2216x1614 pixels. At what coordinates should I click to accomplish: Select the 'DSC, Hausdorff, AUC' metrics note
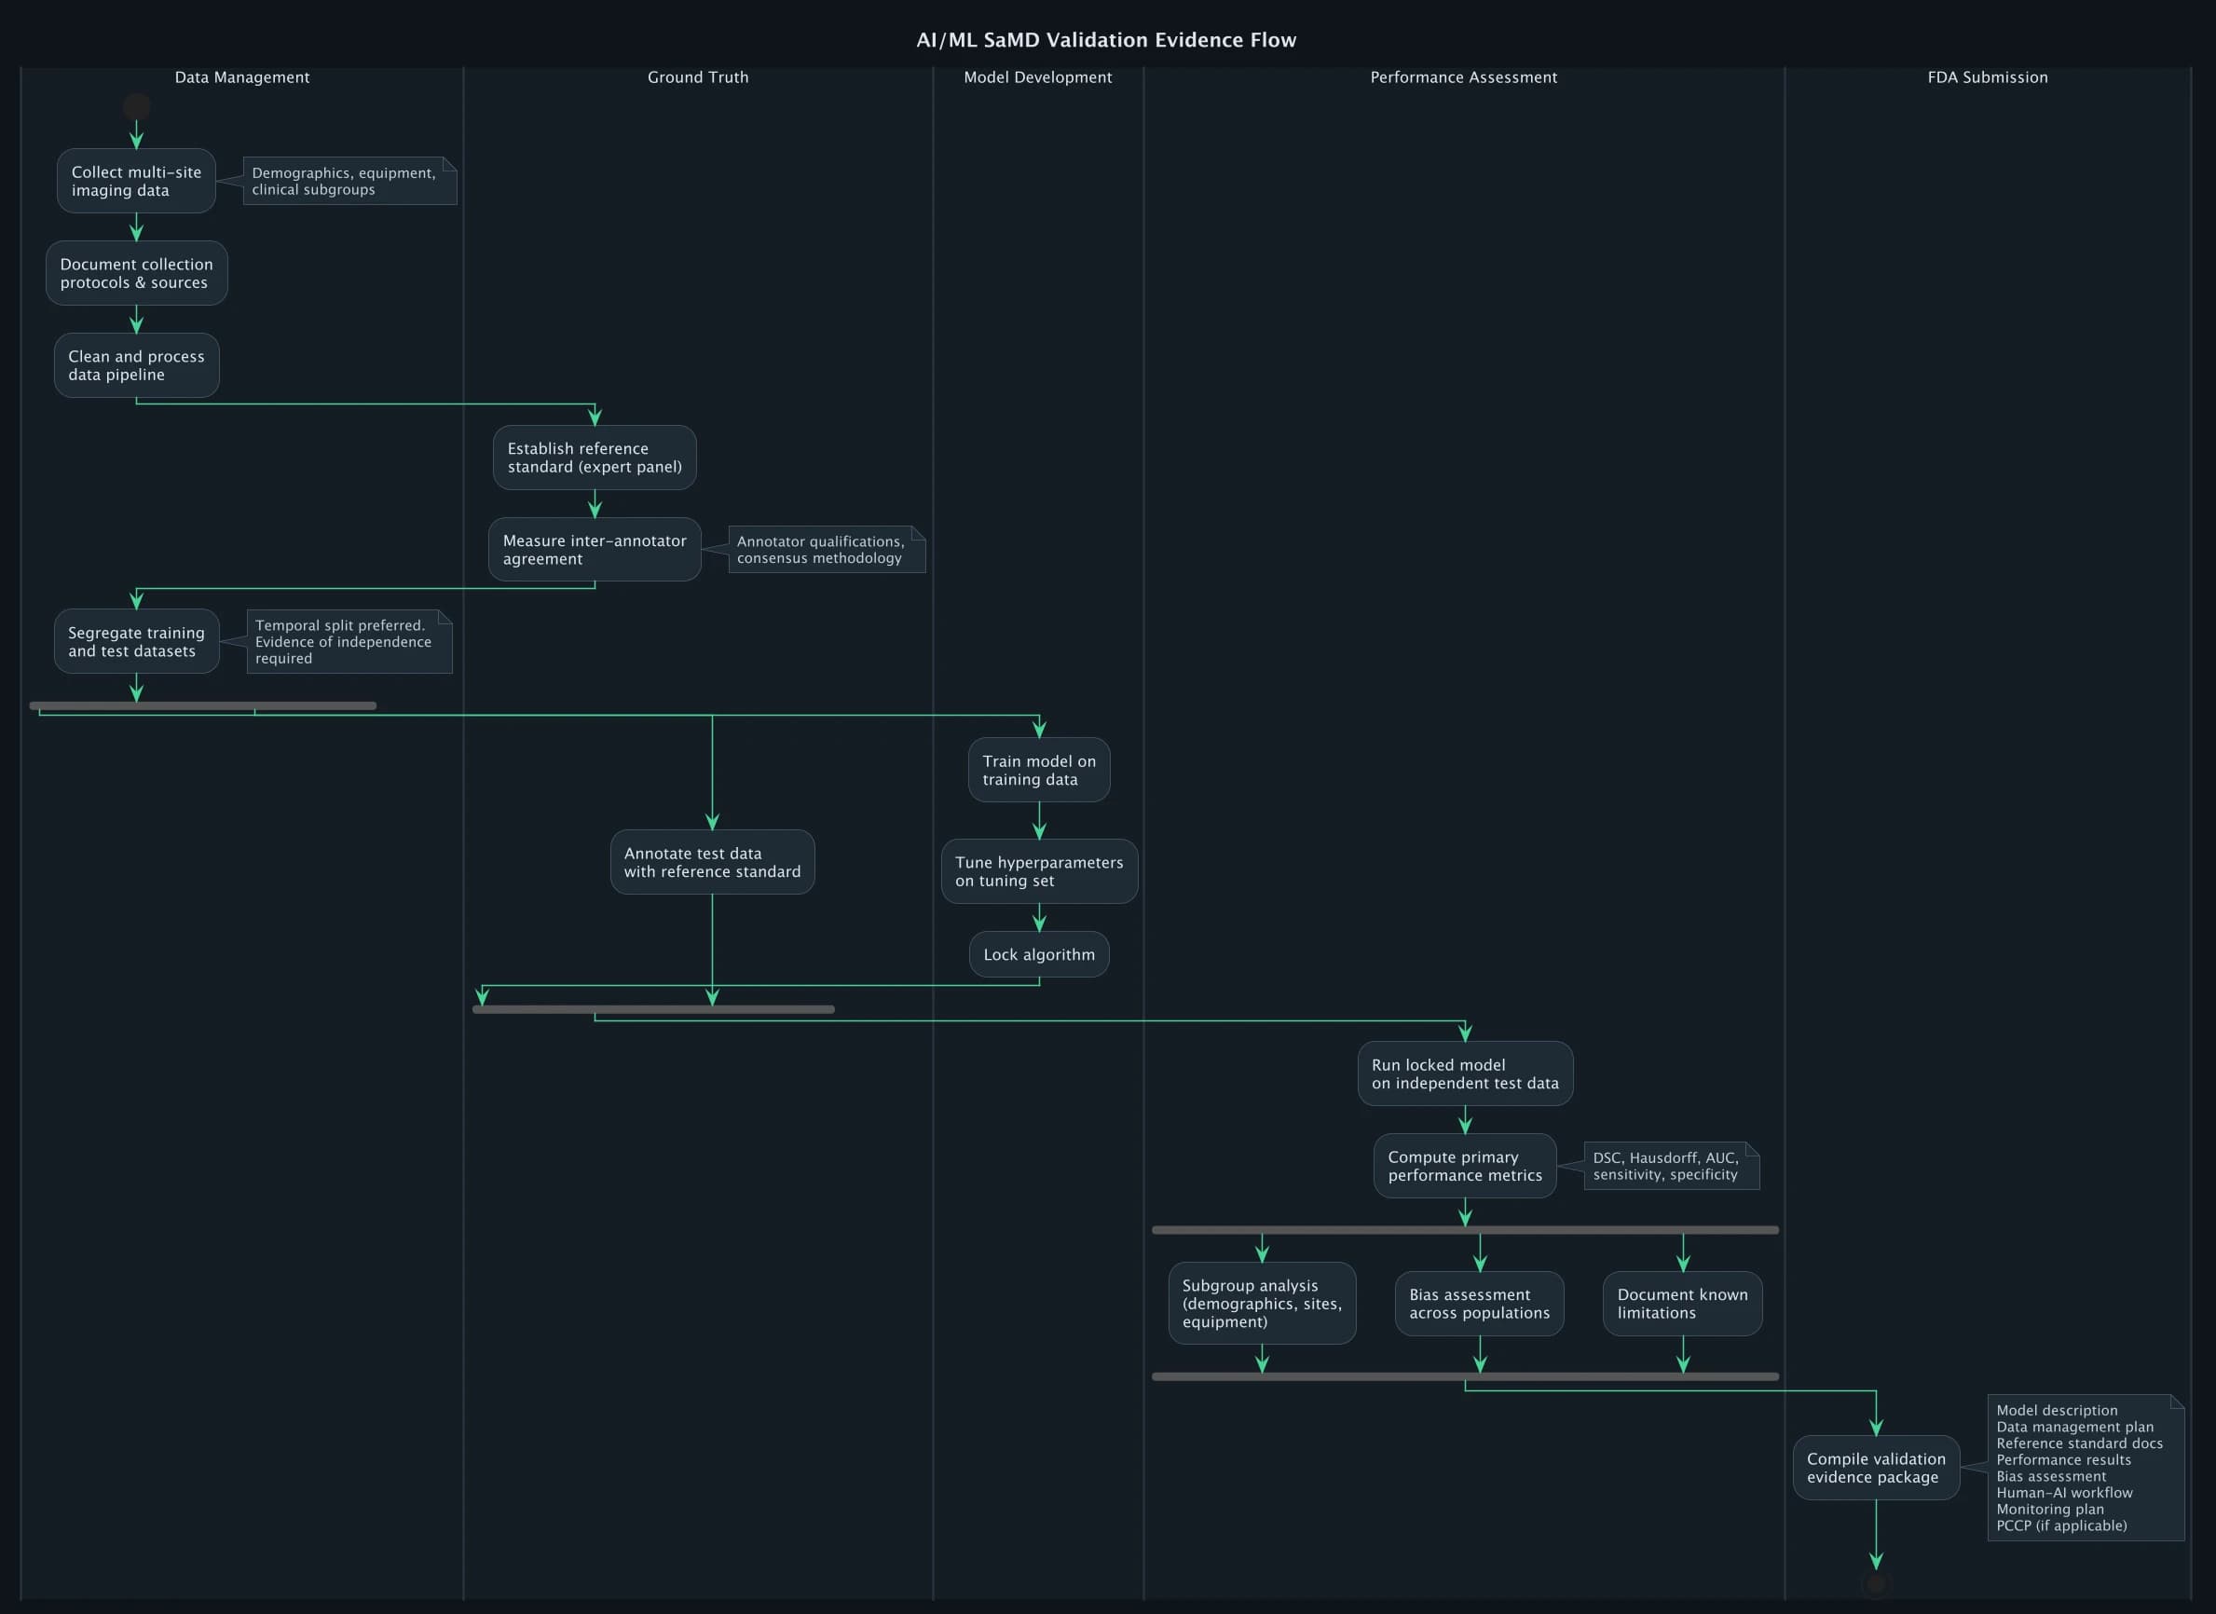pos(1669,1166)
